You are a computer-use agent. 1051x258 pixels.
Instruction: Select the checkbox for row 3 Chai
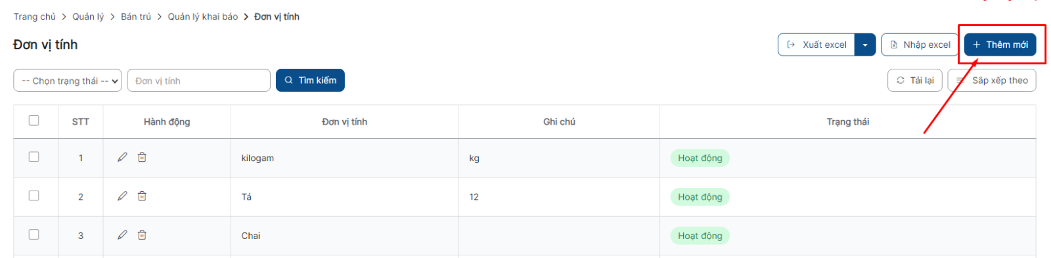pyautogui.click(x=34, y=234)
